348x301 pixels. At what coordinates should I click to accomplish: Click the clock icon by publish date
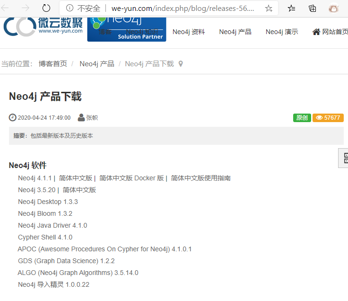tap(12, 117)
